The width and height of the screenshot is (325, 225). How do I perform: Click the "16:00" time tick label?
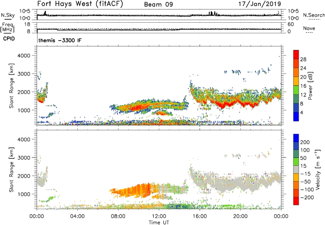click(200, 216)
